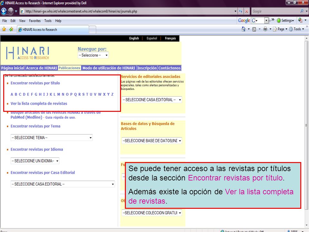Image resolution: width=309 pixels, height=232 pixels.
Task: Click the Google toolbar logo
Action: [244, 20]
